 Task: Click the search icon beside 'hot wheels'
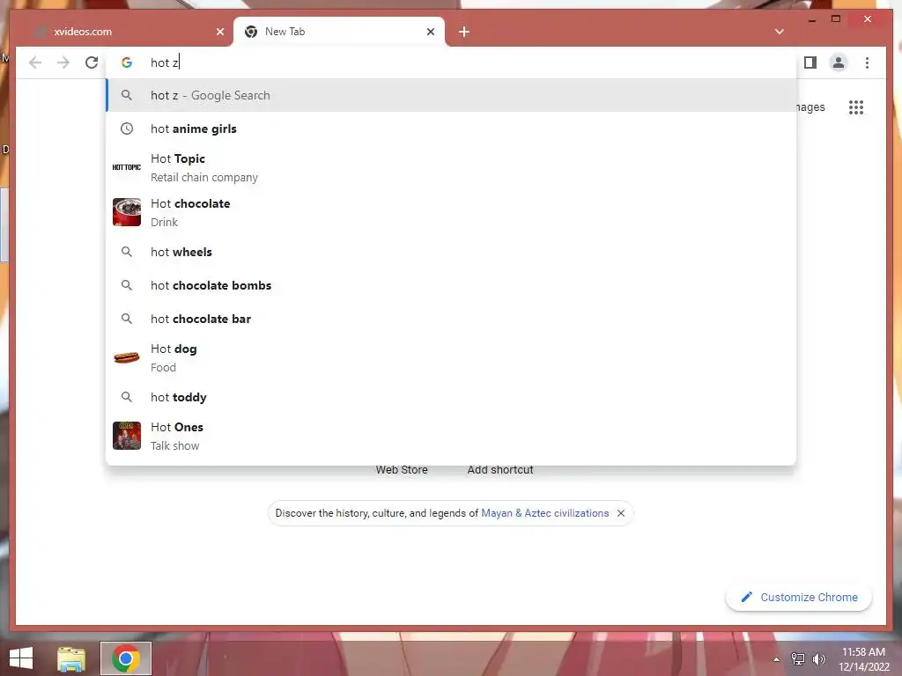click(127, 252)
